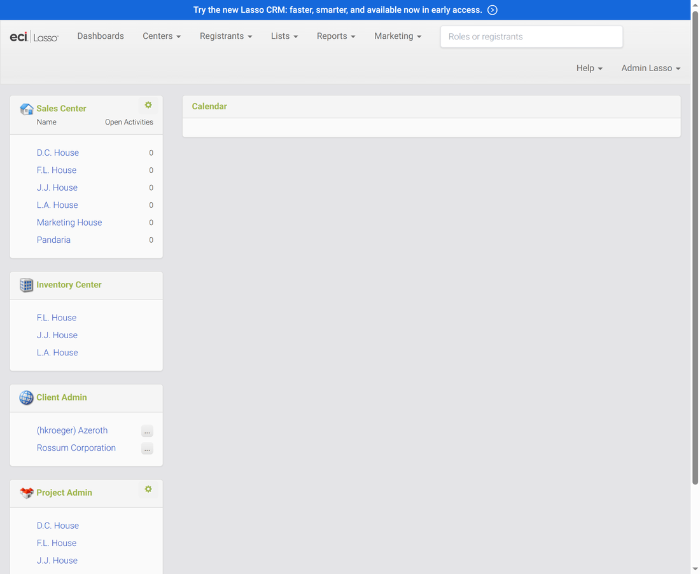Screen dimensions: 700x574
Task: Open D.C. House in Sales Center
Action: click(57, 153)
